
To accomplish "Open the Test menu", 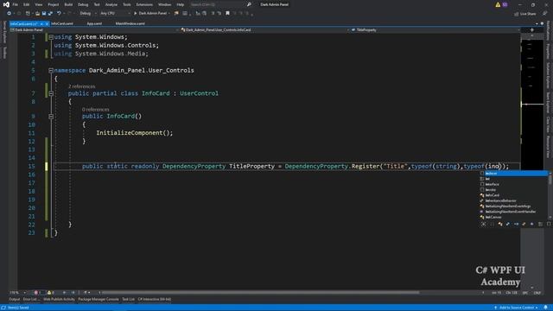I will (97, 4).
